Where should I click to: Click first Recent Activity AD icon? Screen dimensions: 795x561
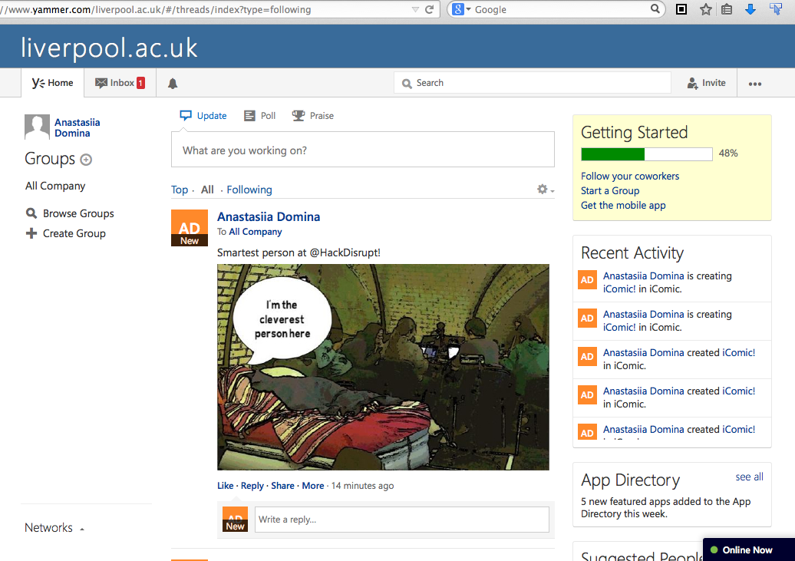[x=587, y=280]
